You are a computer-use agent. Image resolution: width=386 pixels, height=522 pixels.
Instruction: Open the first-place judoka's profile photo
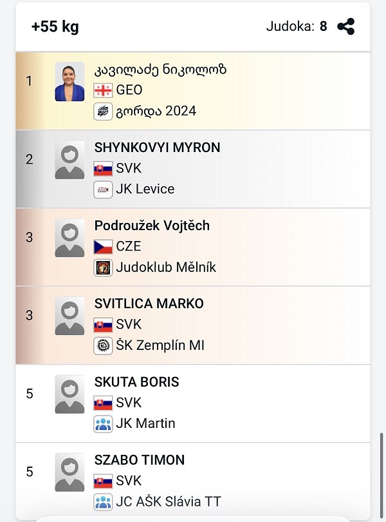(x=69, y=82)
